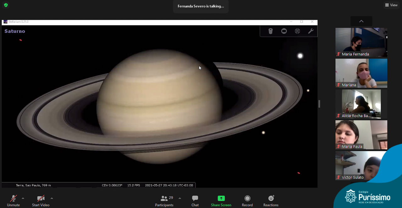This screenshot has width=402, height=208.
Task: Expand video options arrow beside Start Video
Action: (52, 198)
